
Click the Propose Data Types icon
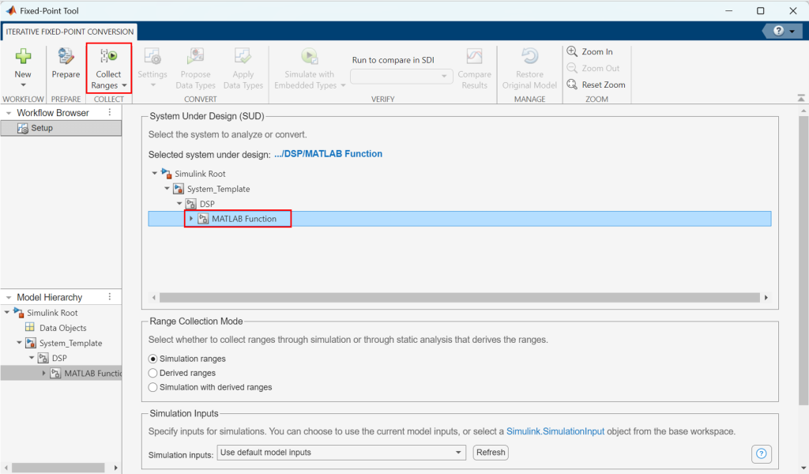coord(195,56)
